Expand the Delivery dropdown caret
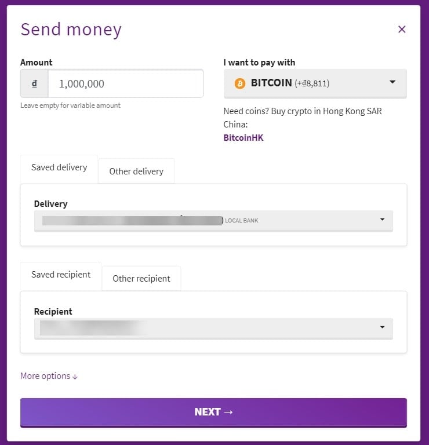The image size is (429, 445). 382,220
